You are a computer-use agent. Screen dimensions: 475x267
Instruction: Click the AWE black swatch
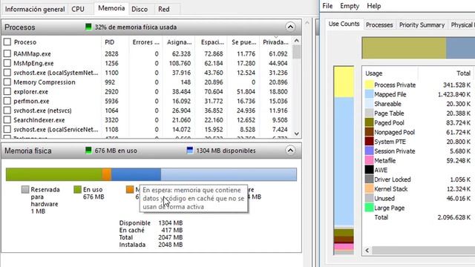click(369, 170)
